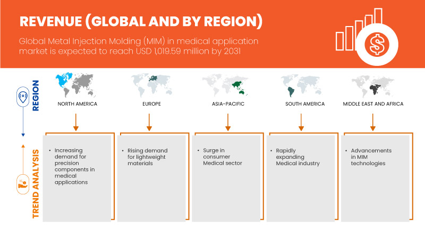The image size is (425, 239).
Task: Click the NORTH AMERICA region label
Action: [x=78, y=104]
